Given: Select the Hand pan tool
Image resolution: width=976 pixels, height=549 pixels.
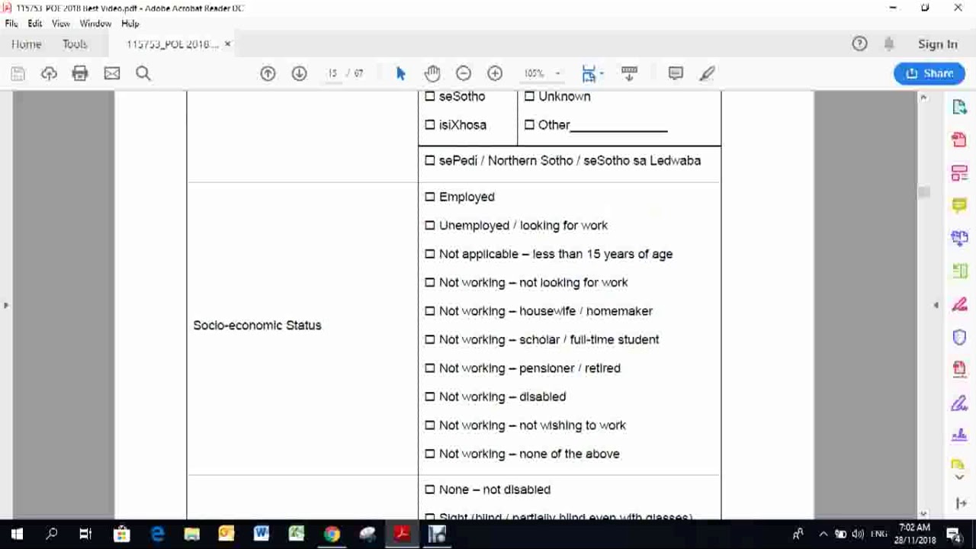Looking at the screenshot, I should 432,73.
